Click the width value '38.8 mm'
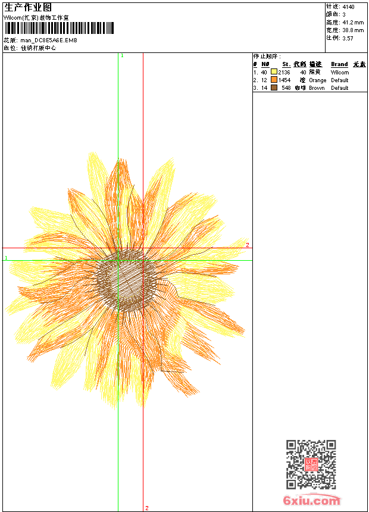369x512 pixels. tap(353, 30)
